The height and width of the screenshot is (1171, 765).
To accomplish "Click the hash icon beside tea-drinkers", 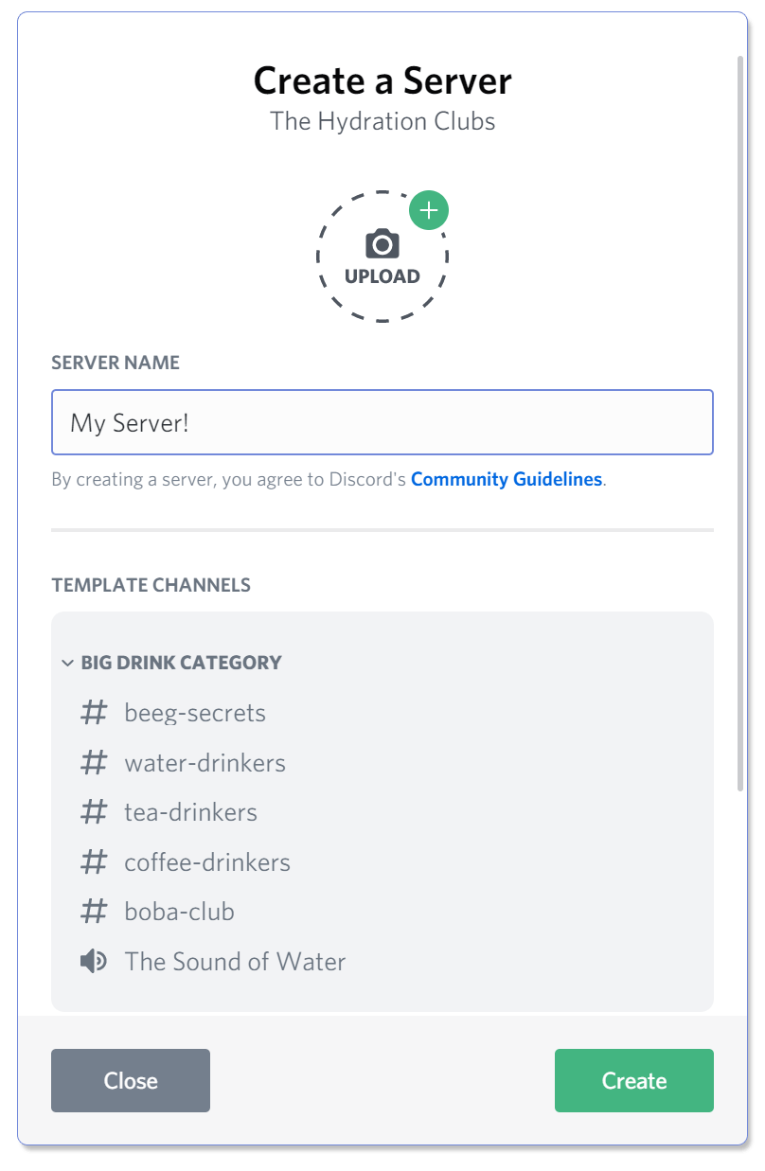I will [94, 812].
